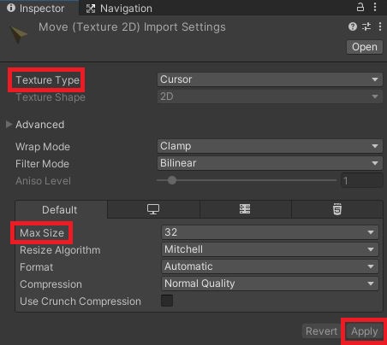Click the Aniso Level slider handle

(x=172, y=180)
